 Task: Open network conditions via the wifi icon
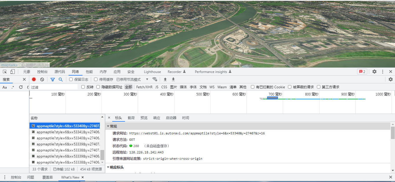[x=155, y=80]
